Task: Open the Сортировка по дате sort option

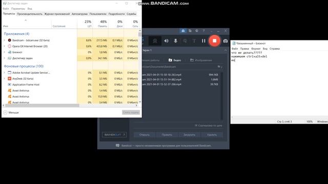Action: 209,126
